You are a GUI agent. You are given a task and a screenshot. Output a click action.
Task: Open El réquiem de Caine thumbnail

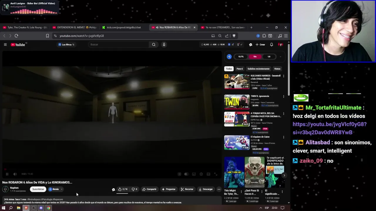pos(237,142)
